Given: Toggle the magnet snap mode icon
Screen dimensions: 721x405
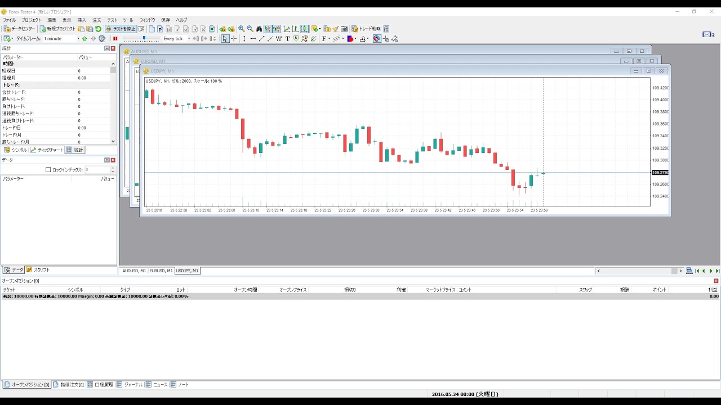Looking at the screenshot, I should [x=377, y=39].
